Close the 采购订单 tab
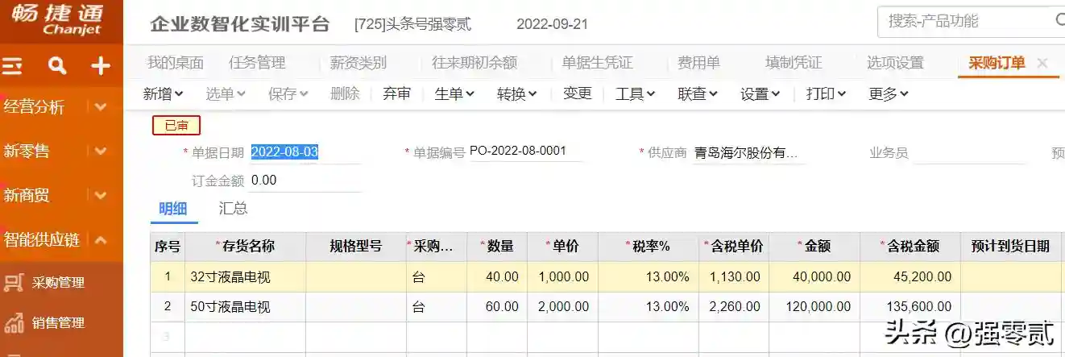Viewport: 1065px width, 357px height. (x=1042, y=63)
